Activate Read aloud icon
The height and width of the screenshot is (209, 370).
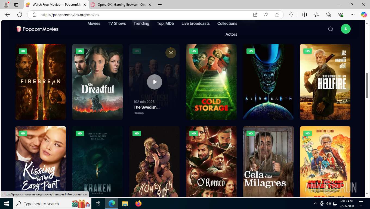(266, 15)
